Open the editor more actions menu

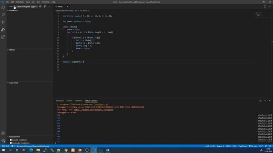click(x=270, y=6)
